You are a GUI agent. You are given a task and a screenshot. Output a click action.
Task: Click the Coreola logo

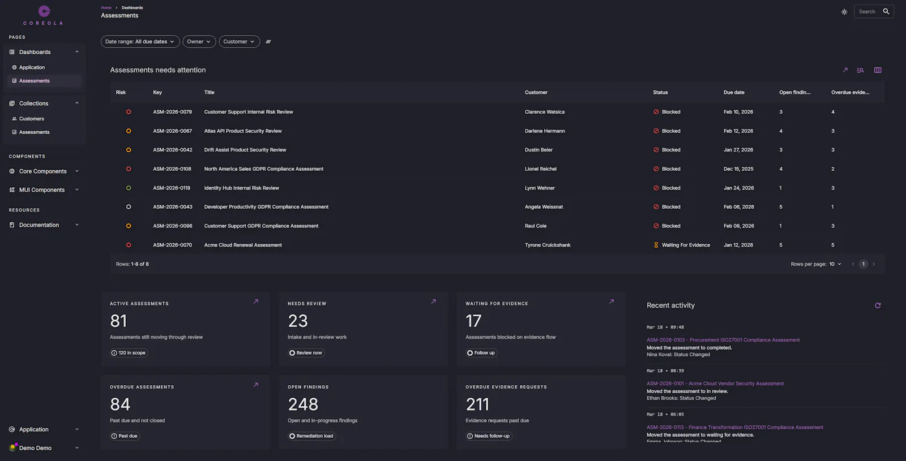44,15
